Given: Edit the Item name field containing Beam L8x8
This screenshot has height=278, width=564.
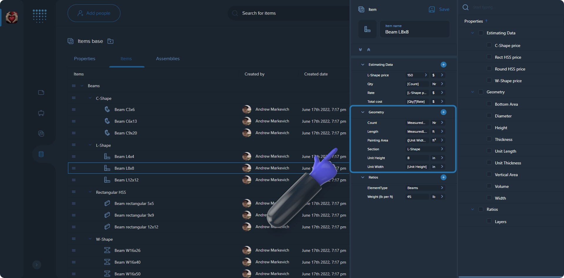Looking at the screenshot, I should point(414,32).
